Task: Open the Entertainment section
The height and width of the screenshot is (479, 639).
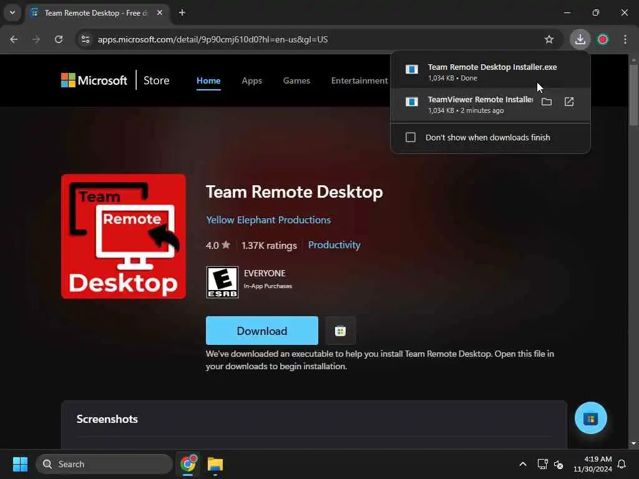Action: (359, 80)
